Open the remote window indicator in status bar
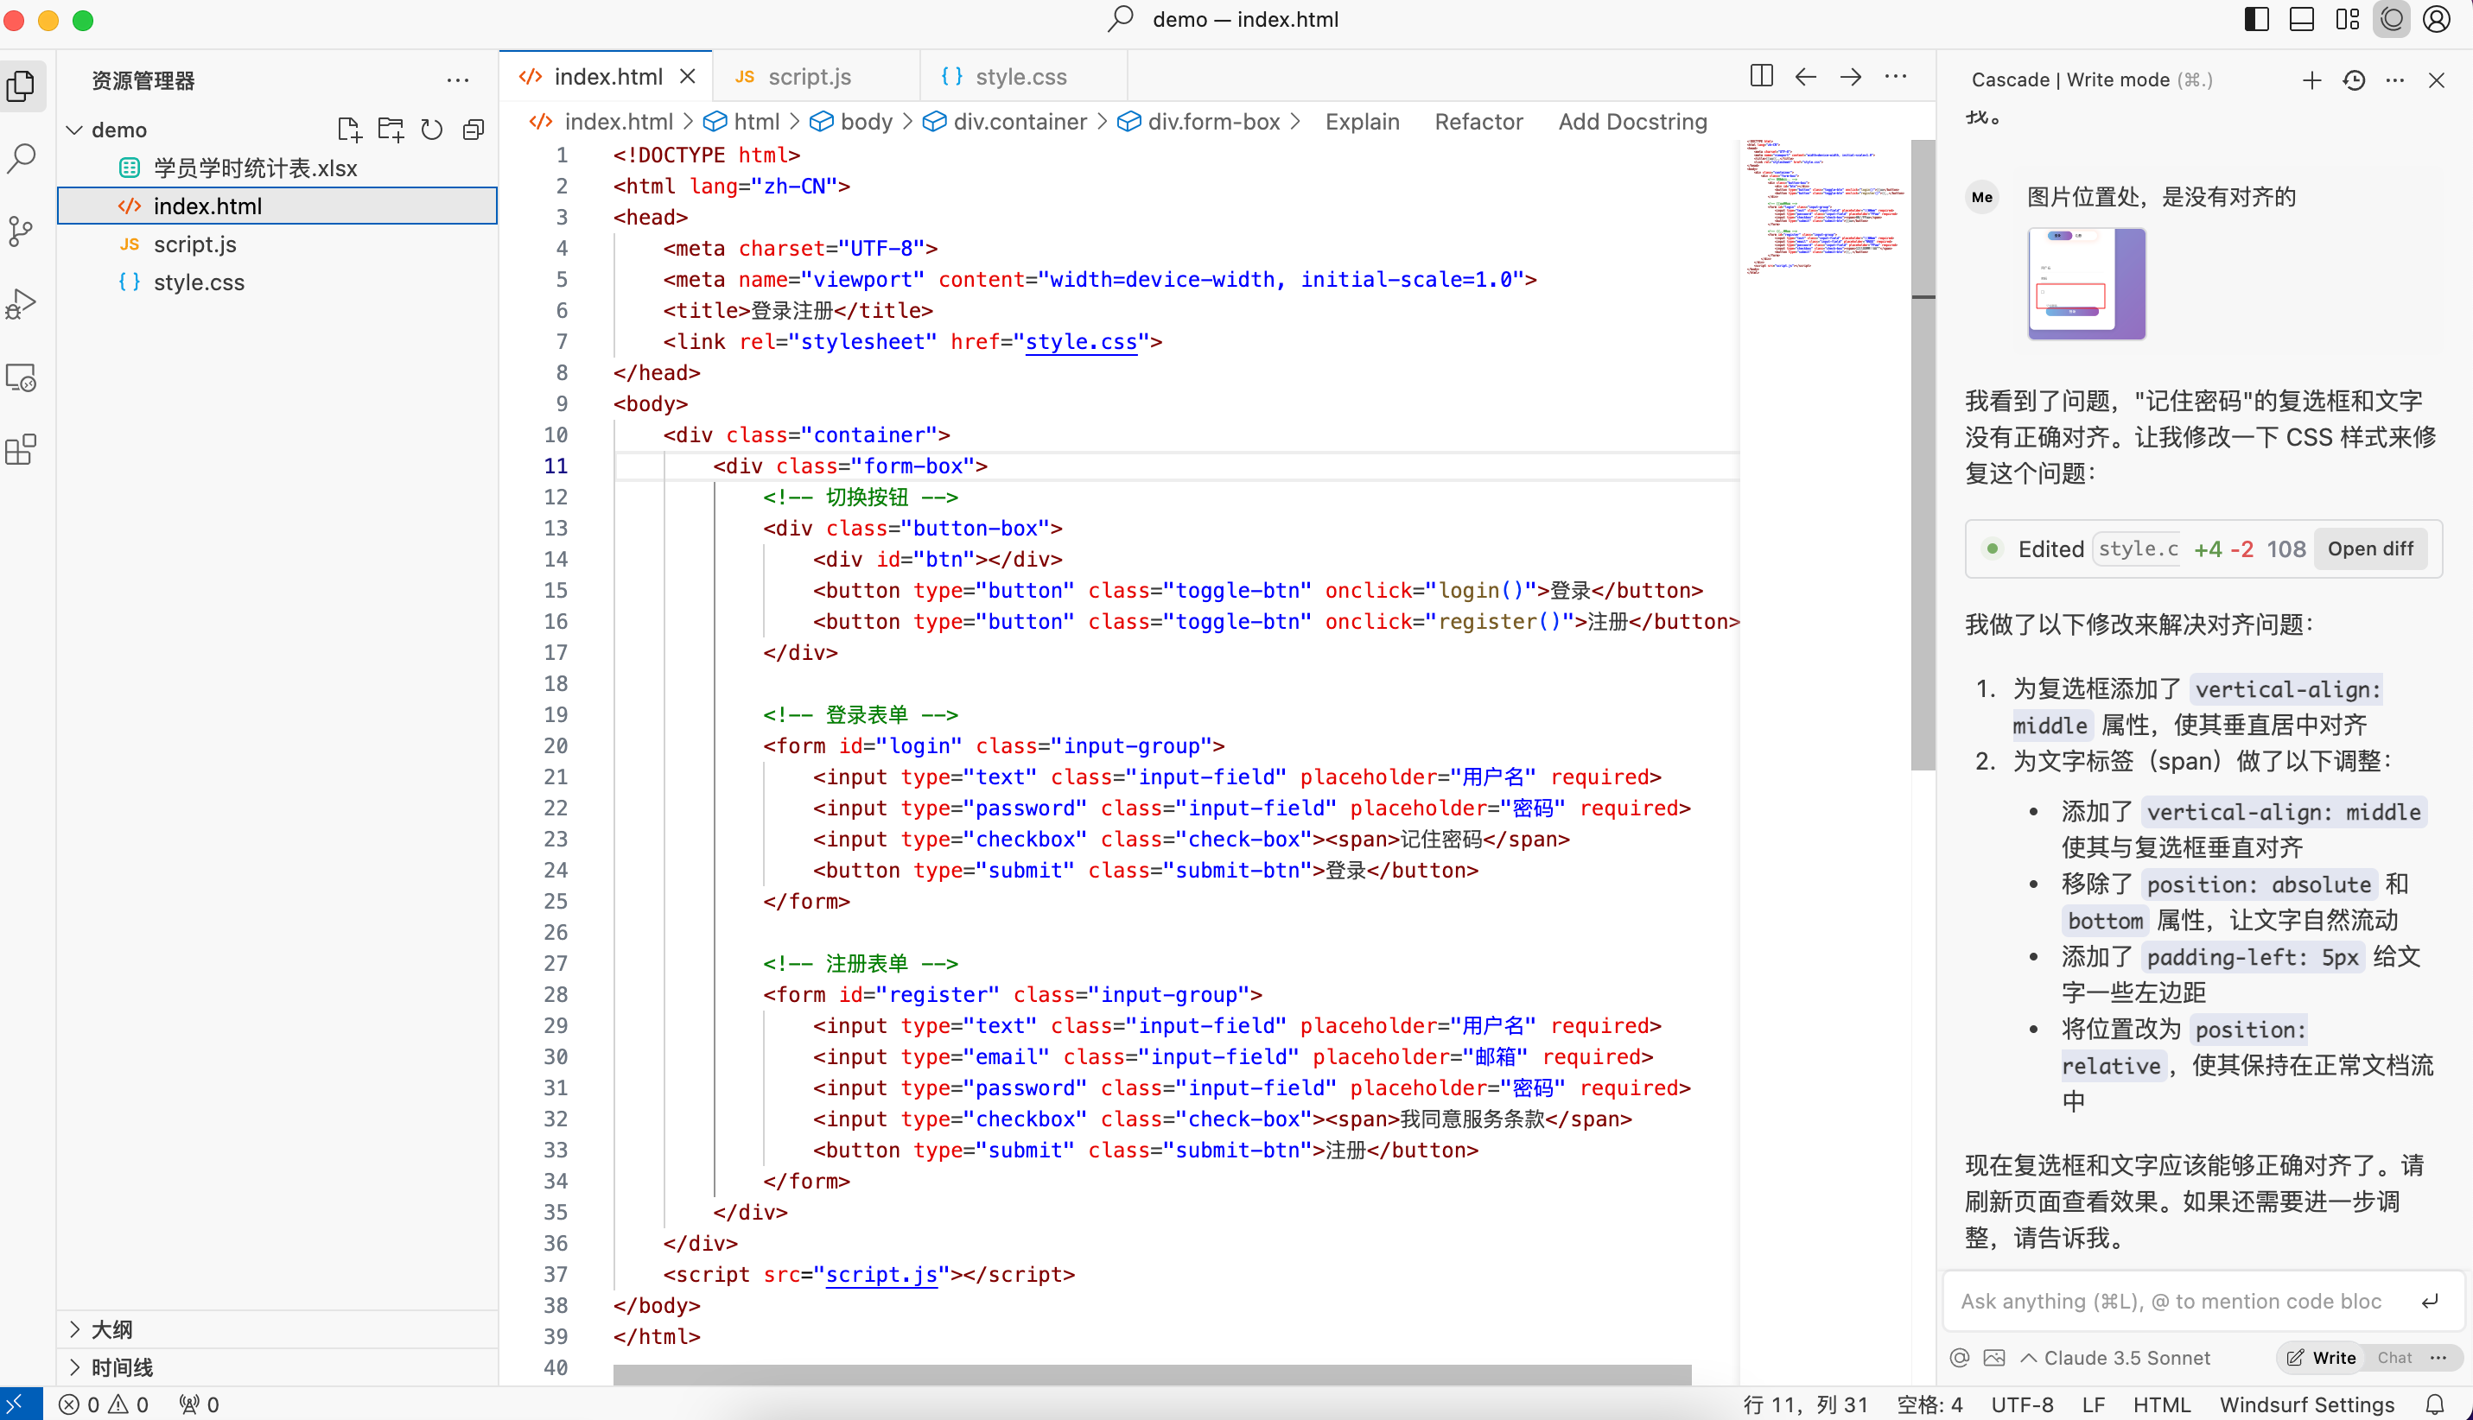Image resolution: width=2473 pixels, height=1420 pixels. coord(20,1404)
